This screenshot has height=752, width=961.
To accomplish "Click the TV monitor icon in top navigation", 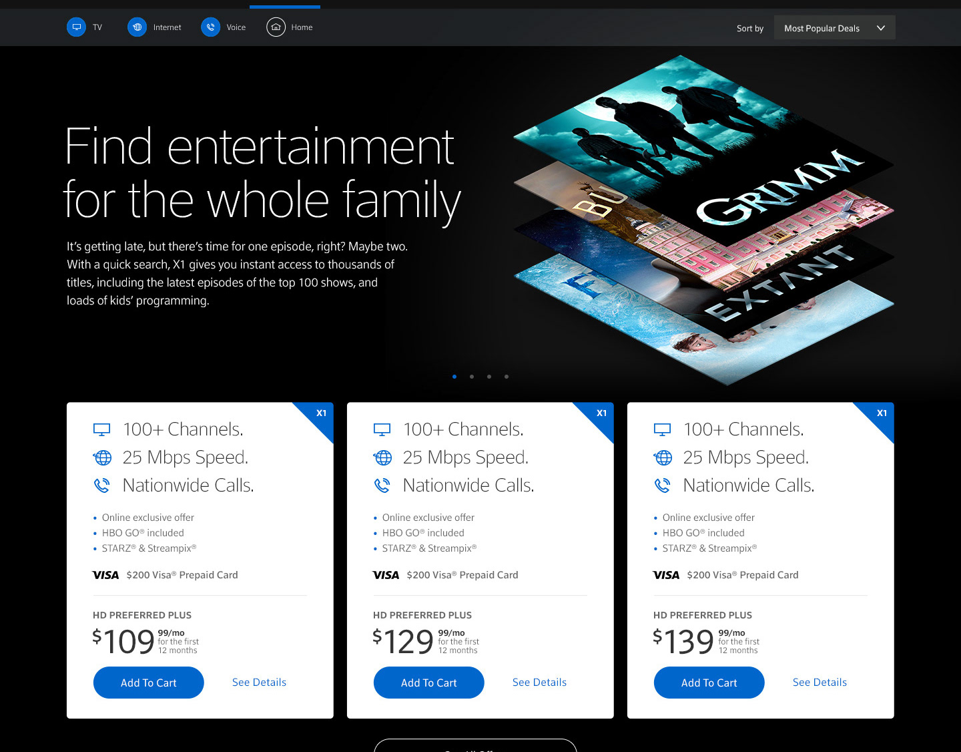I will (77, 27).
